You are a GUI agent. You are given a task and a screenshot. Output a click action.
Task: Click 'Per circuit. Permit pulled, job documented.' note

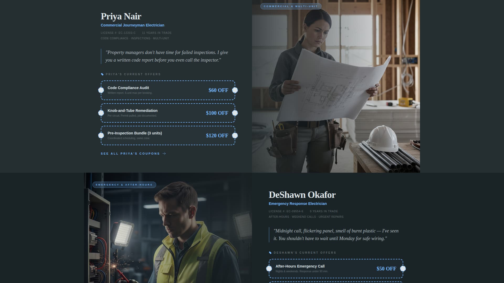pos(132,116)
